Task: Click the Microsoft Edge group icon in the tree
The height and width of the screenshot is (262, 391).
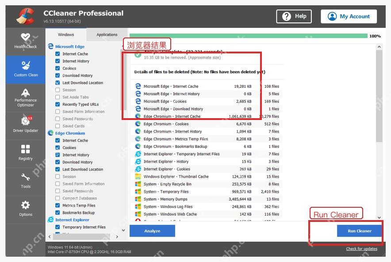Action: (50, 46)
